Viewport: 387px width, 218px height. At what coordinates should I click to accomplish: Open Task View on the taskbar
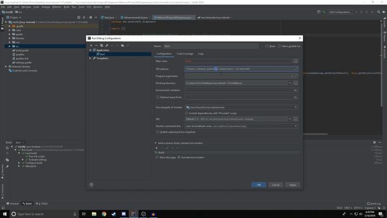[x=84, y=214]
